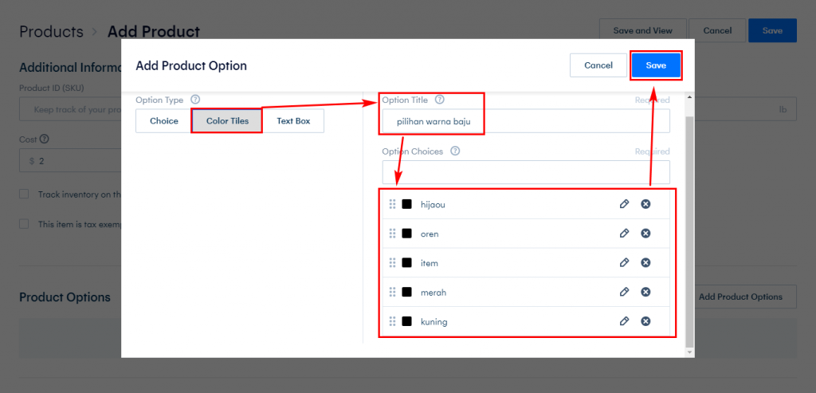Remove the hijaou choice
This screenshot has height=393, width=816.
click(645, 204)
